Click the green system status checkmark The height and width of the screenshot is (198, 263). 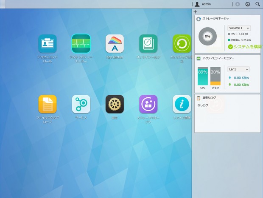pos(230,47)
